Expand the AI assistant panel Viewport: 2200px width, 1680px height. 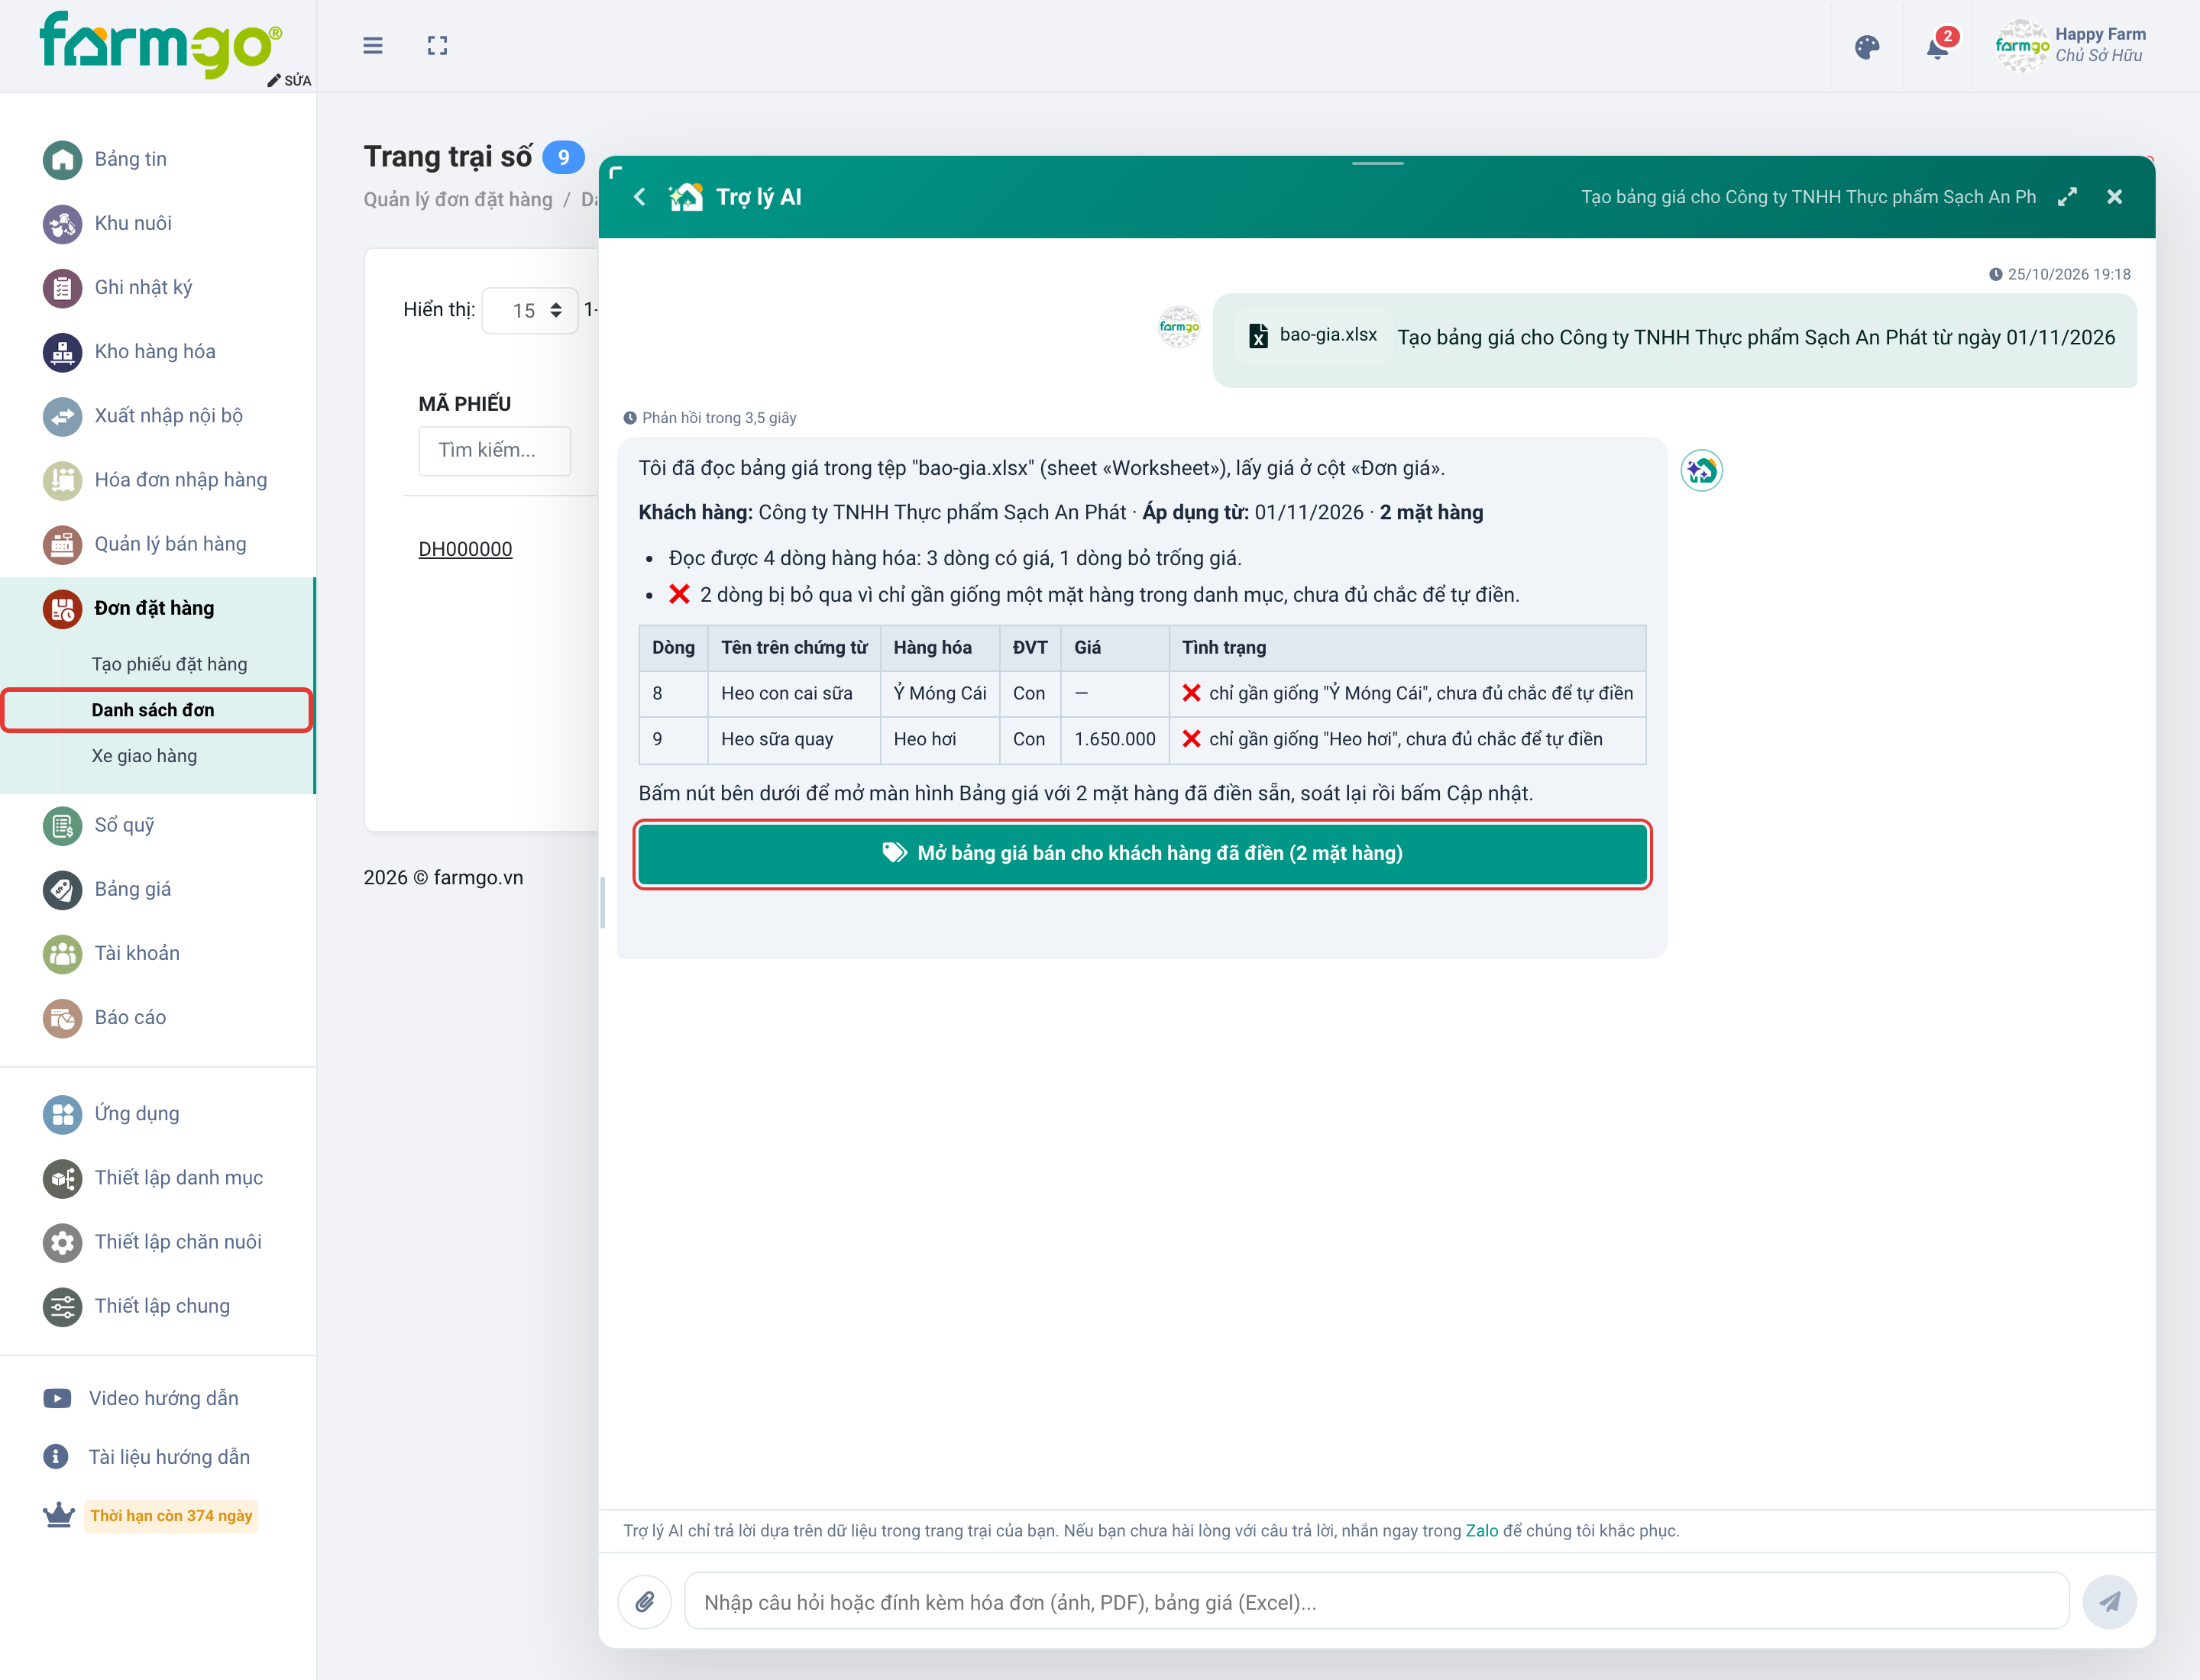tap(2067, 197)
